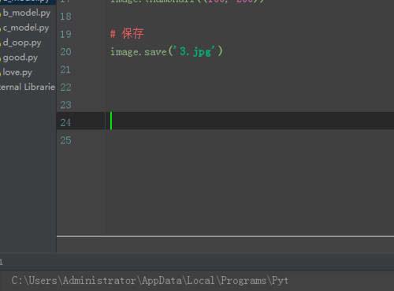Select d_oop.py file
Viewport: 394px width, 291px height.
pyautogui.click(x=22, y=43)
